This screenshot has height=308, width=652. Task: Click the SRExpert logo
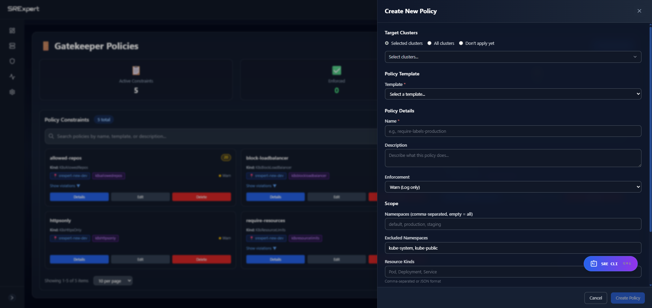[23, 9]
